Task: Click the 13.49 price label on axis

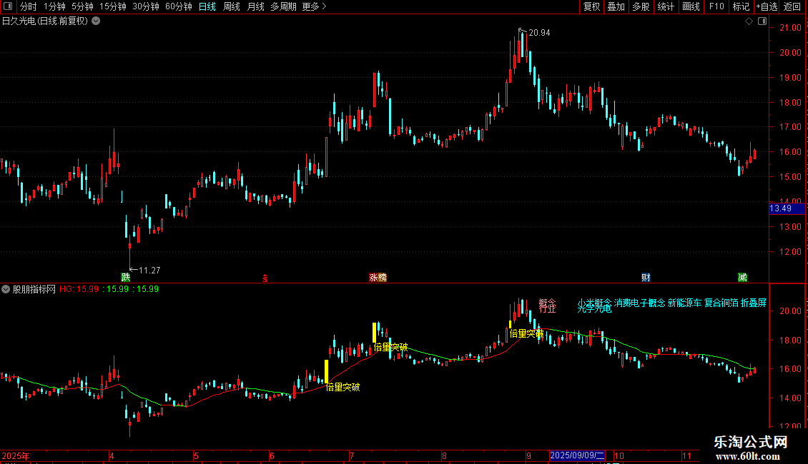Action: pos(787,208)
